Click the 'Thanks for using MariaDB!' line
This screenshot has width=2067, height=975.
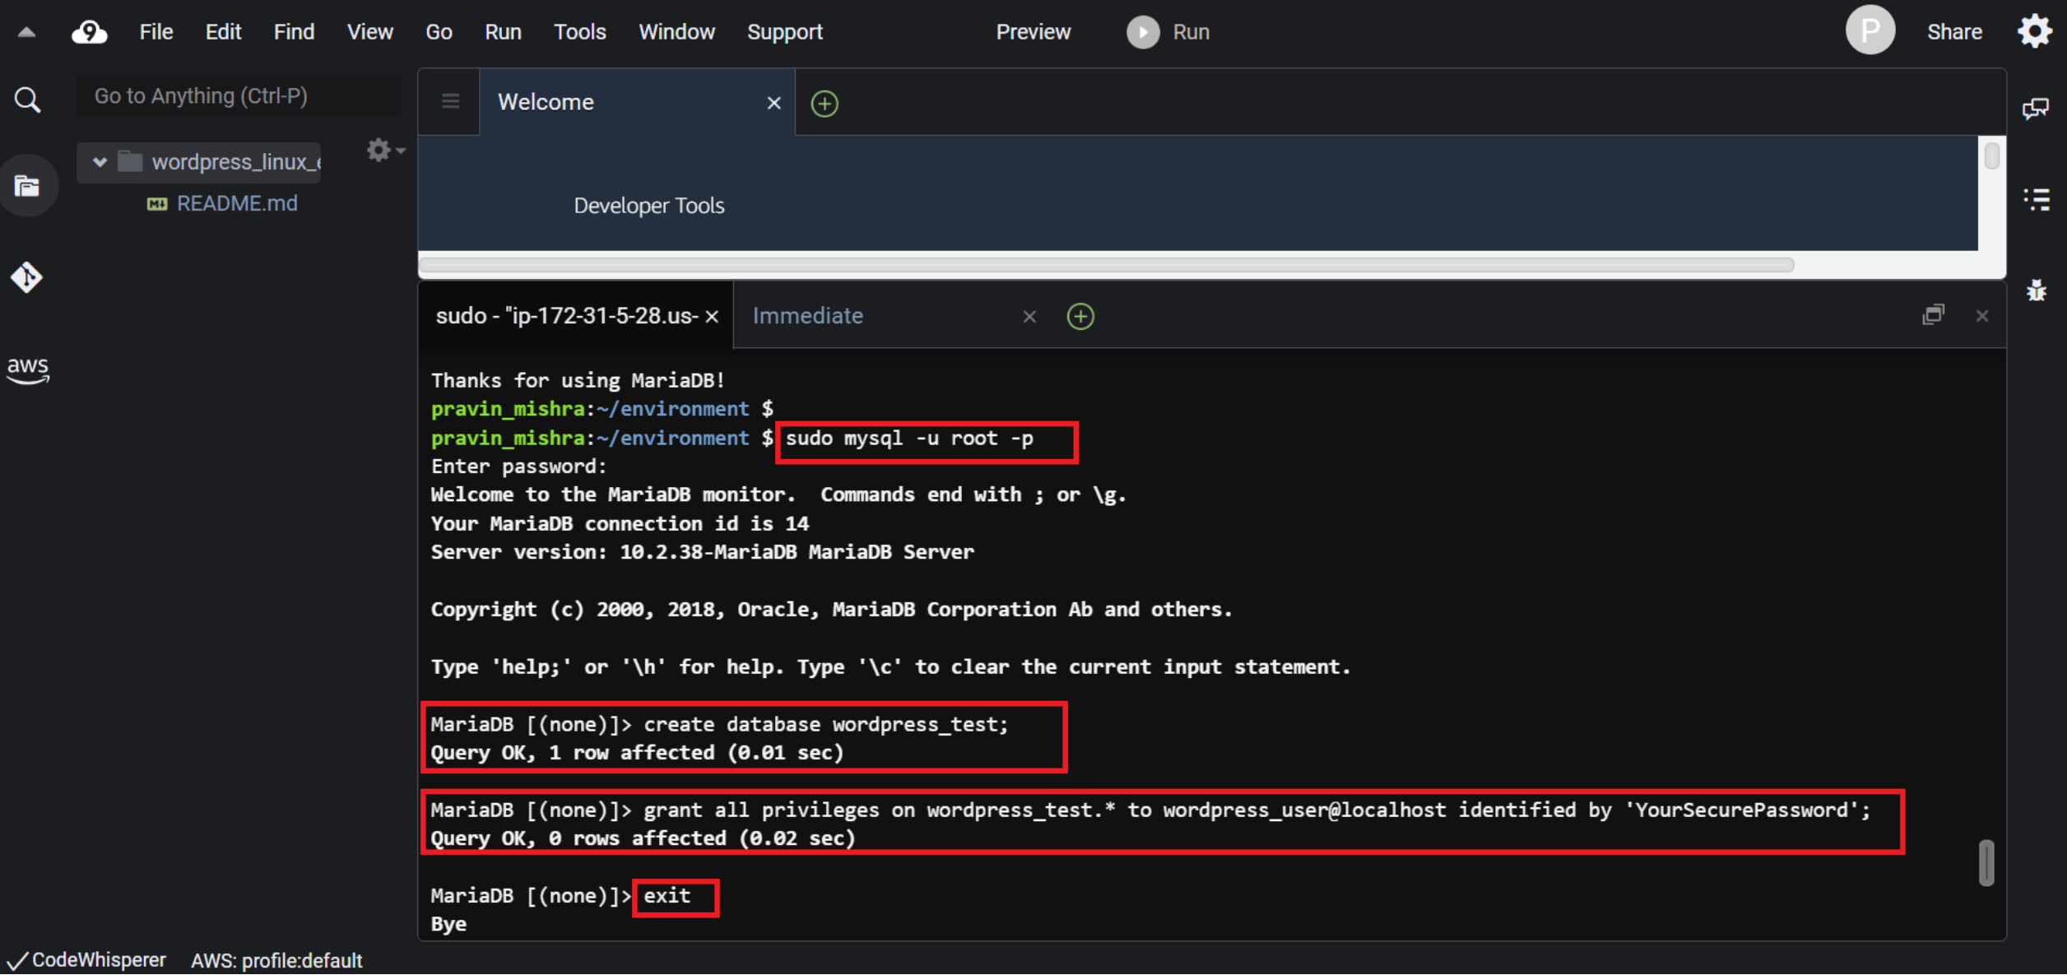point(578,380)
